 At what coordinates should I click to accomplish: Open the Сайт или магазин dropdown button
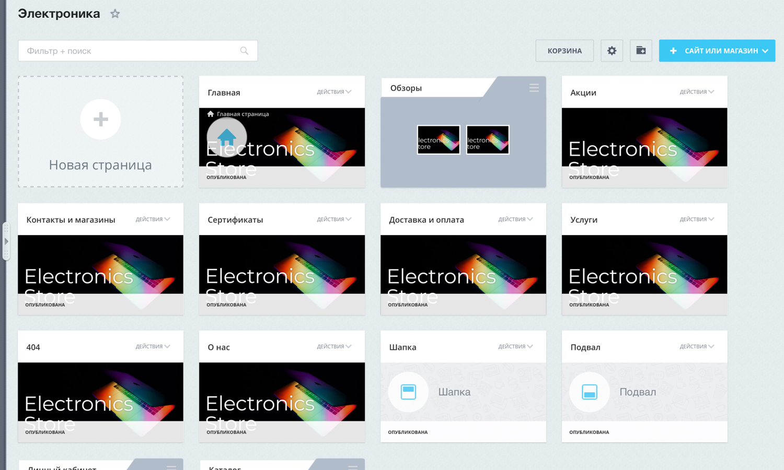(717, 51)
